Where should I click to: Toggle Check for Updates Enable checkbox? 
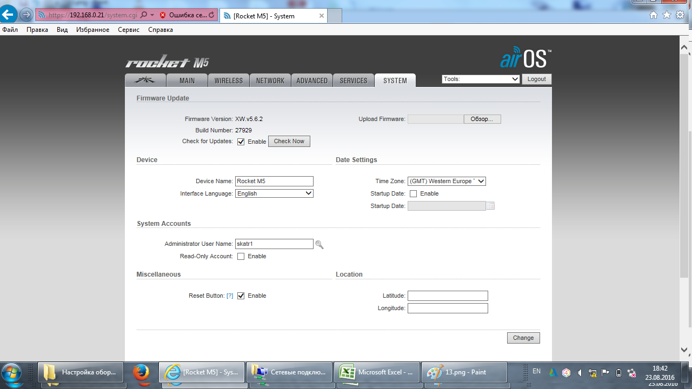coord(241,142)
